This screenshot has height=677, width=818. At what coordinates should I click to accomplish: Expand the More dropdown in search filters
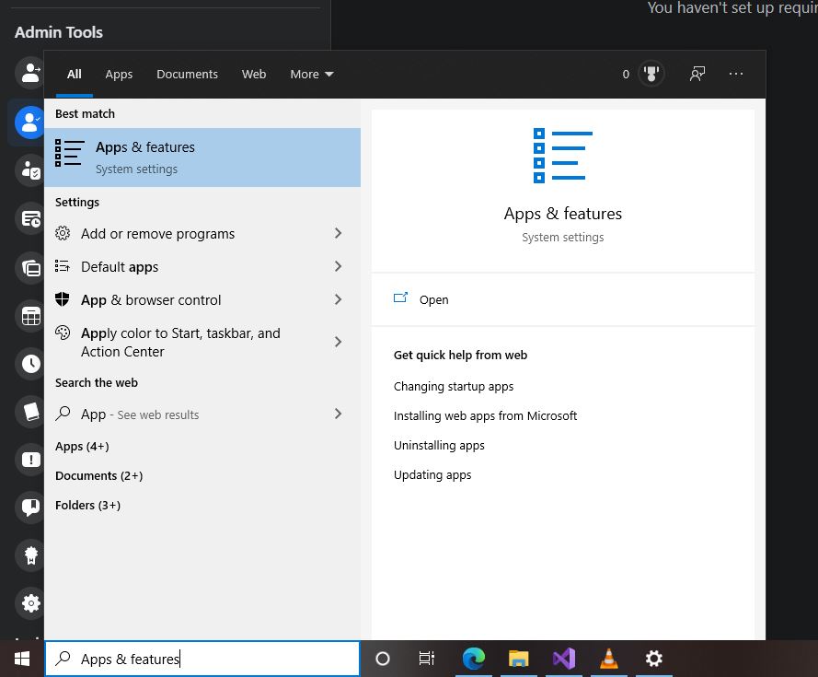(x=312, y=74)
